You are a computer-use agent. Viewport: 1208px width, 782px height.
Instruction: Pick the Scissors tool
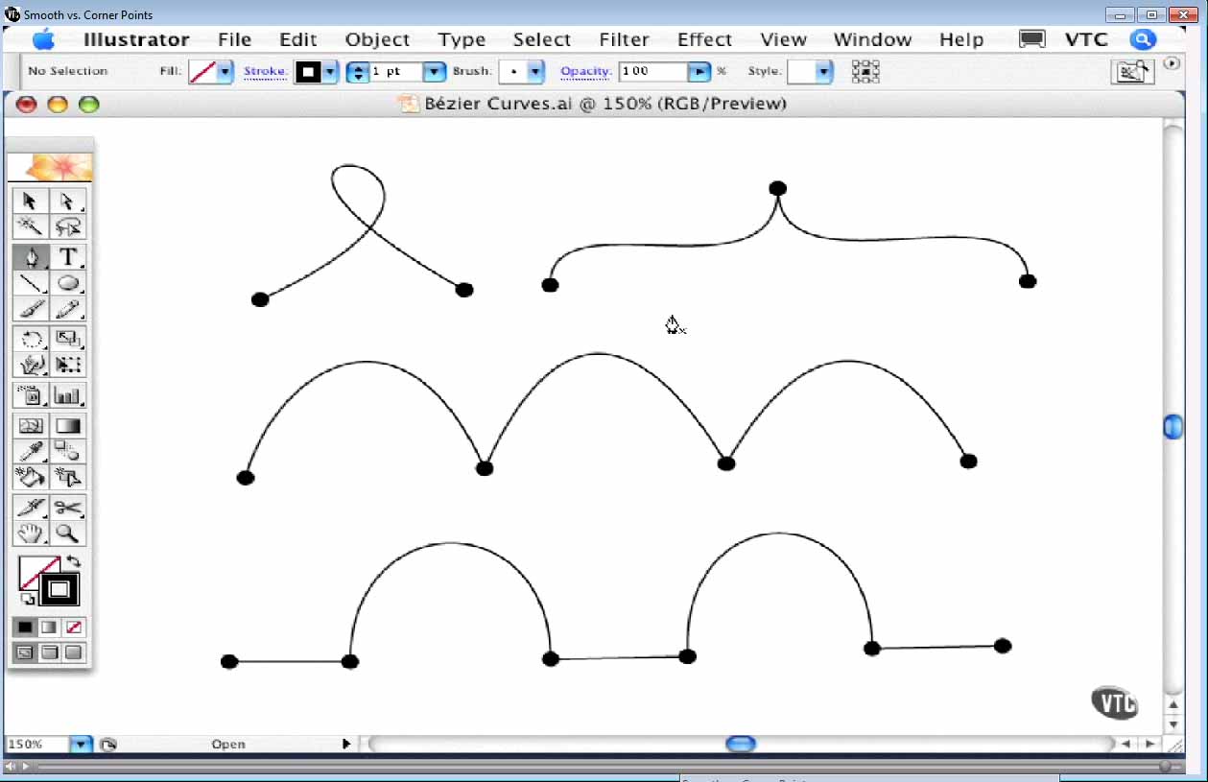(67, 508)
